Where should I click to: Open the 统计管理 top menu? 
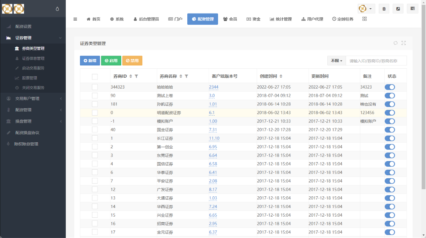tap(281, 19)
